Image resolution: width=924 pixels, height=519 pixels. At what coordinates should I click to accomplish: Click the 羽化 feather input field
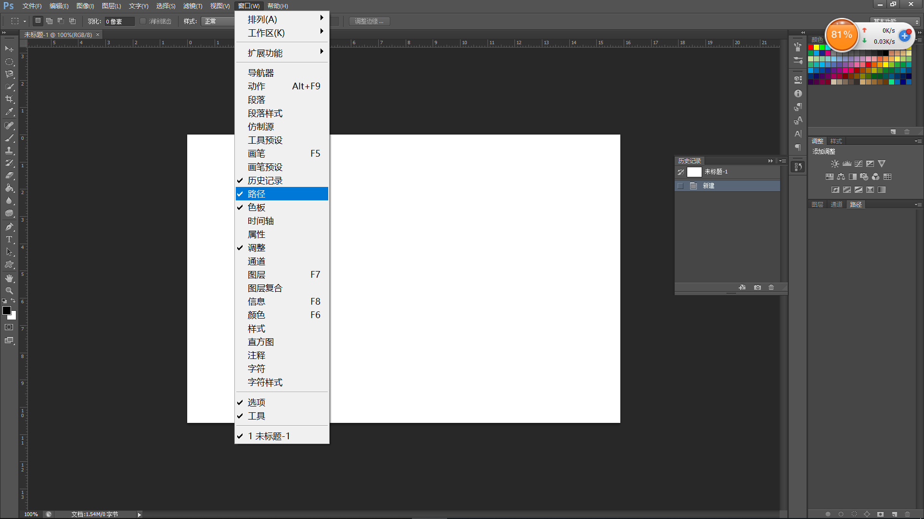point(119,22)
